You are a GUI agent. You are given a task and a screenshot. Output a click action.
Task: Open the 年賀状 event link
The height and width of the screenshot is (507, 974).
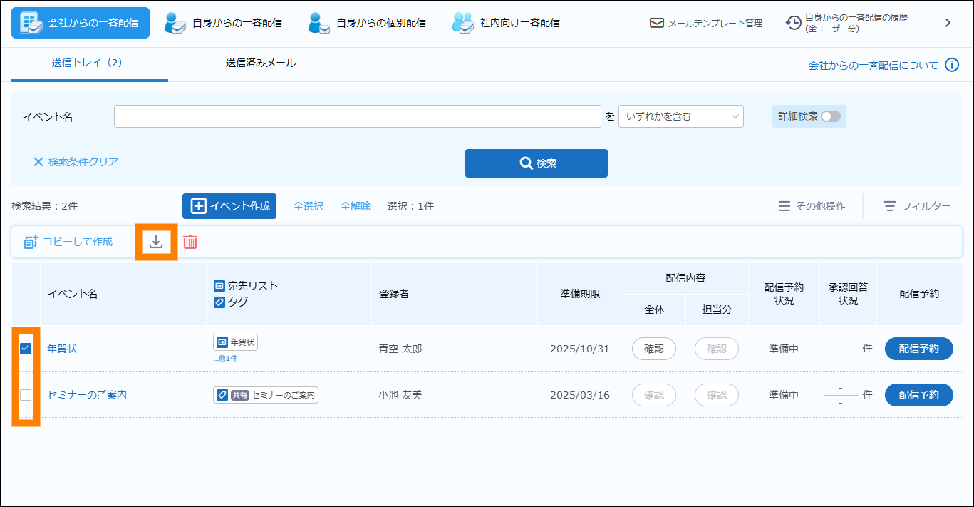(x=62, y=349)
